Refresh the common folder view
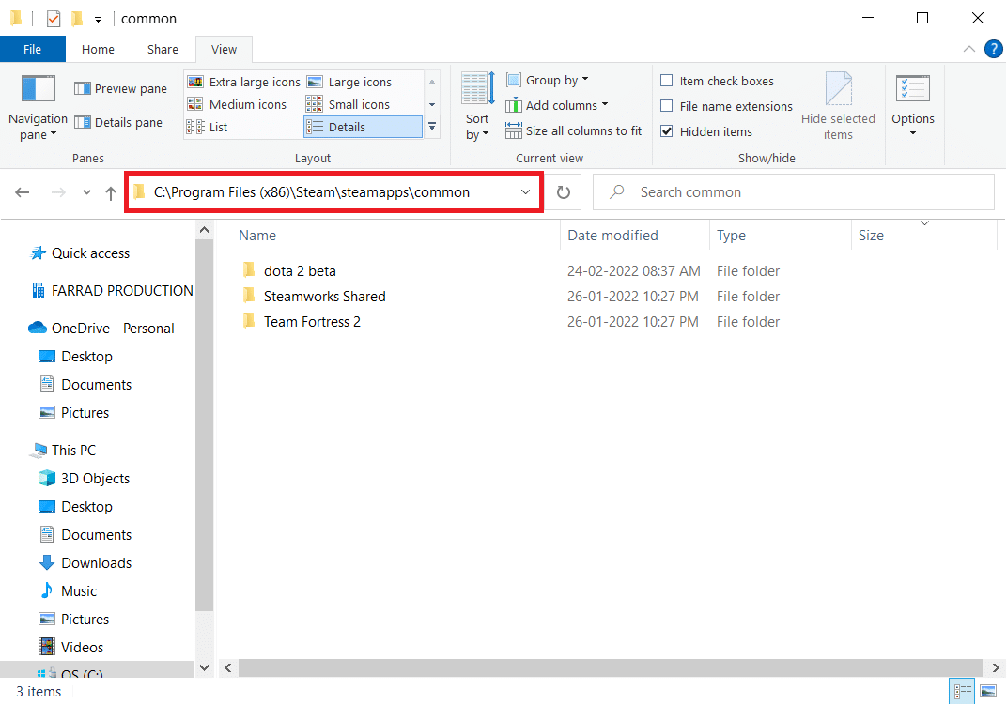 click(564, 191)
